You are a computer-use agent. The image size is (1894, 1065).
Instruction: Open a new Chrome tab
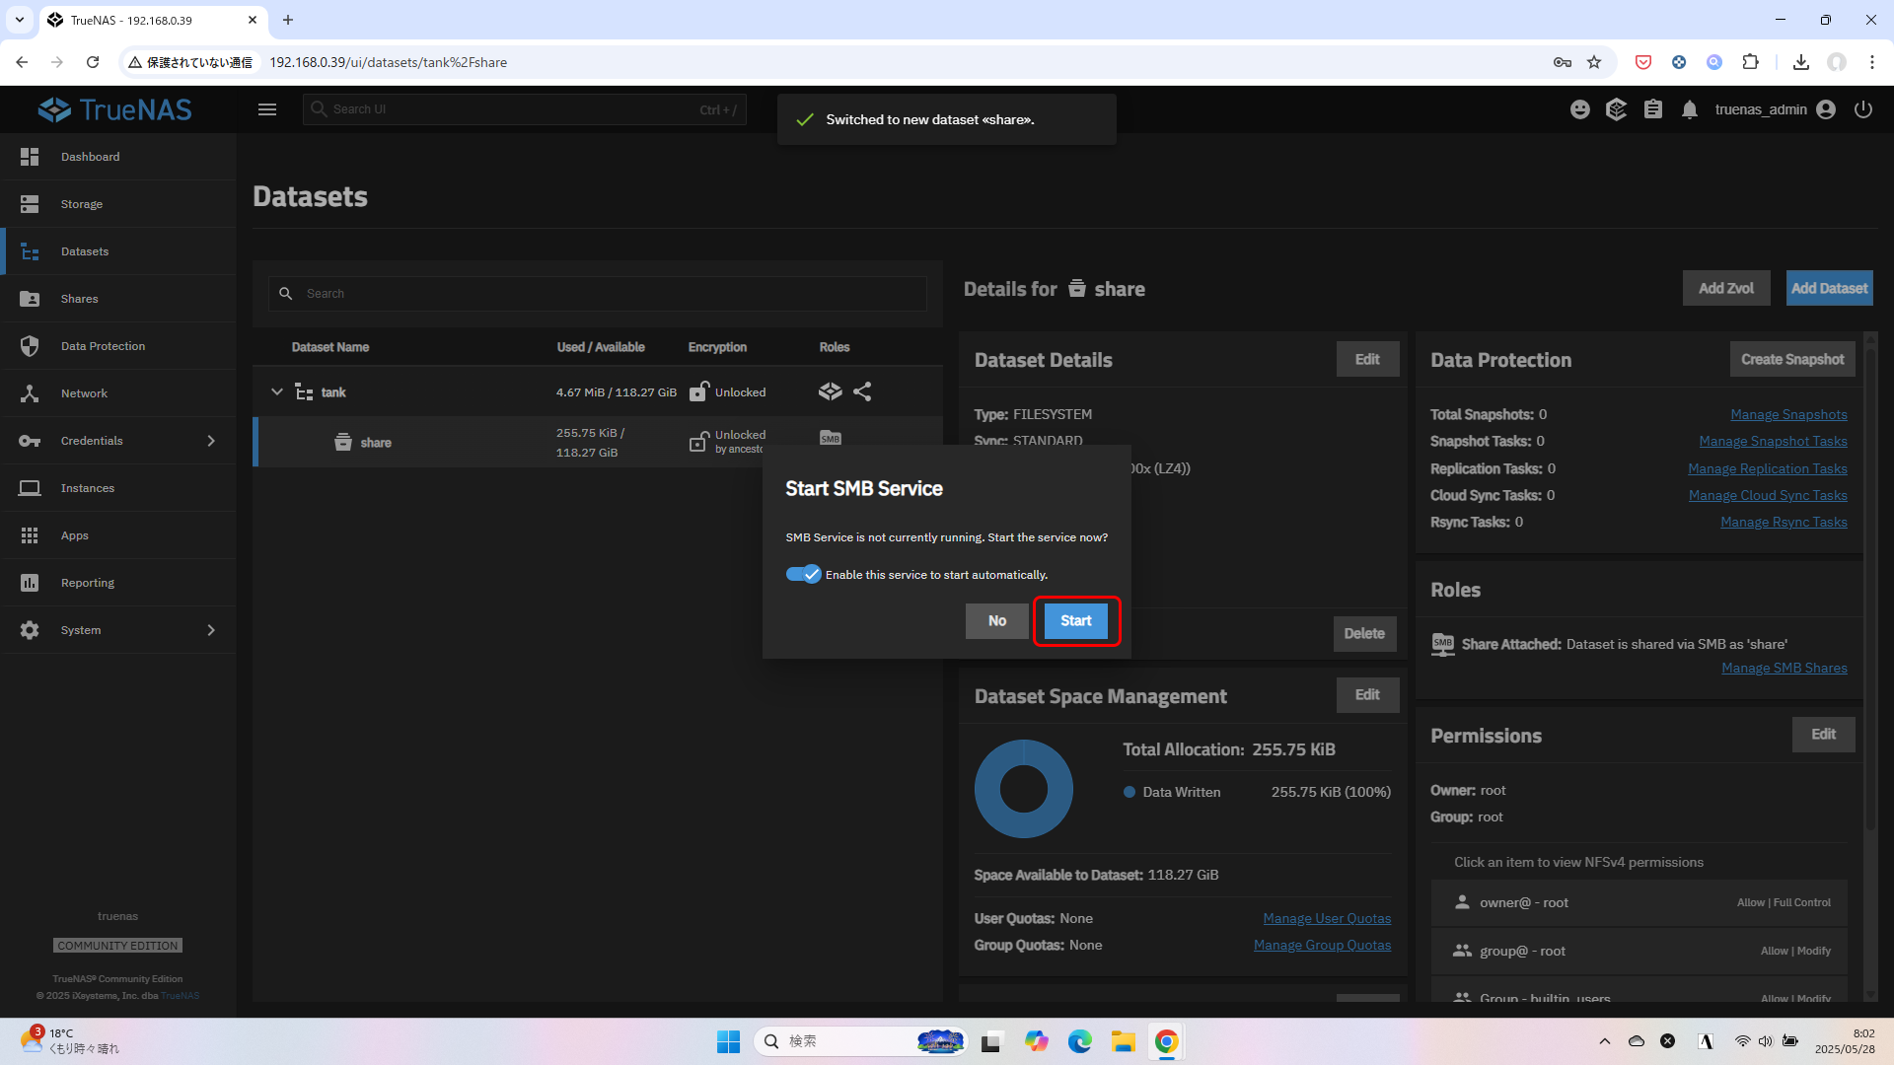point(288,20)
